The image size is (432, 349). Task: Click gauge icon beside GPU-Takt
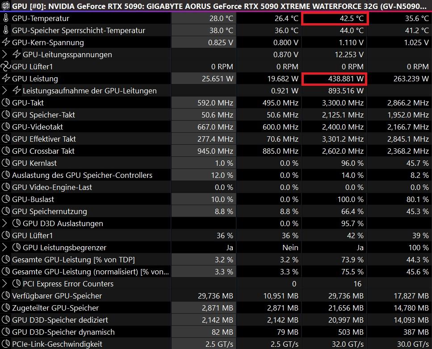[x=6, y=103]
